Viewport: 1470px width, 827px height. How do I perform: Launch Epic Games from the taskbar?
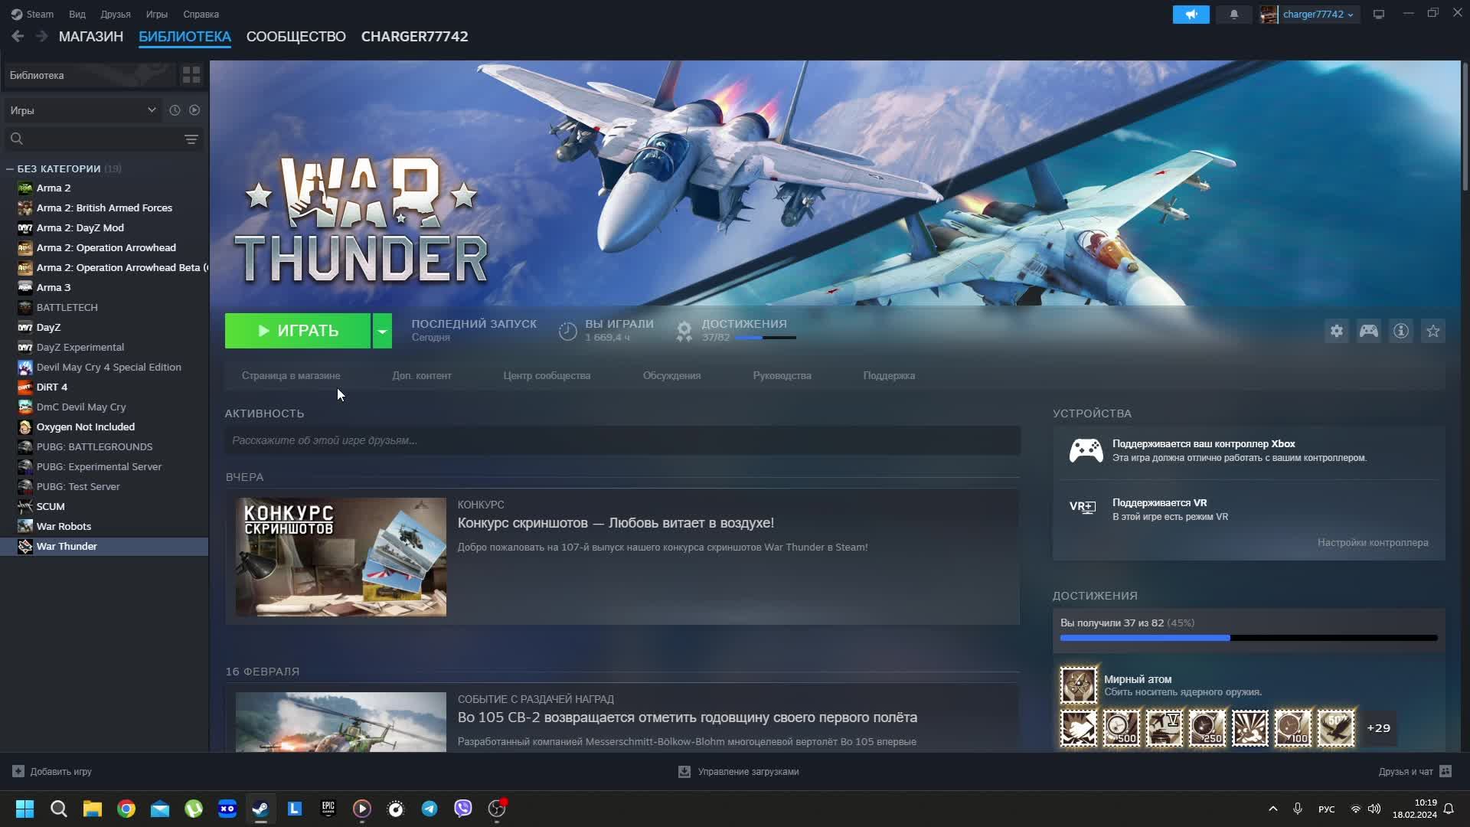[328, 809]
